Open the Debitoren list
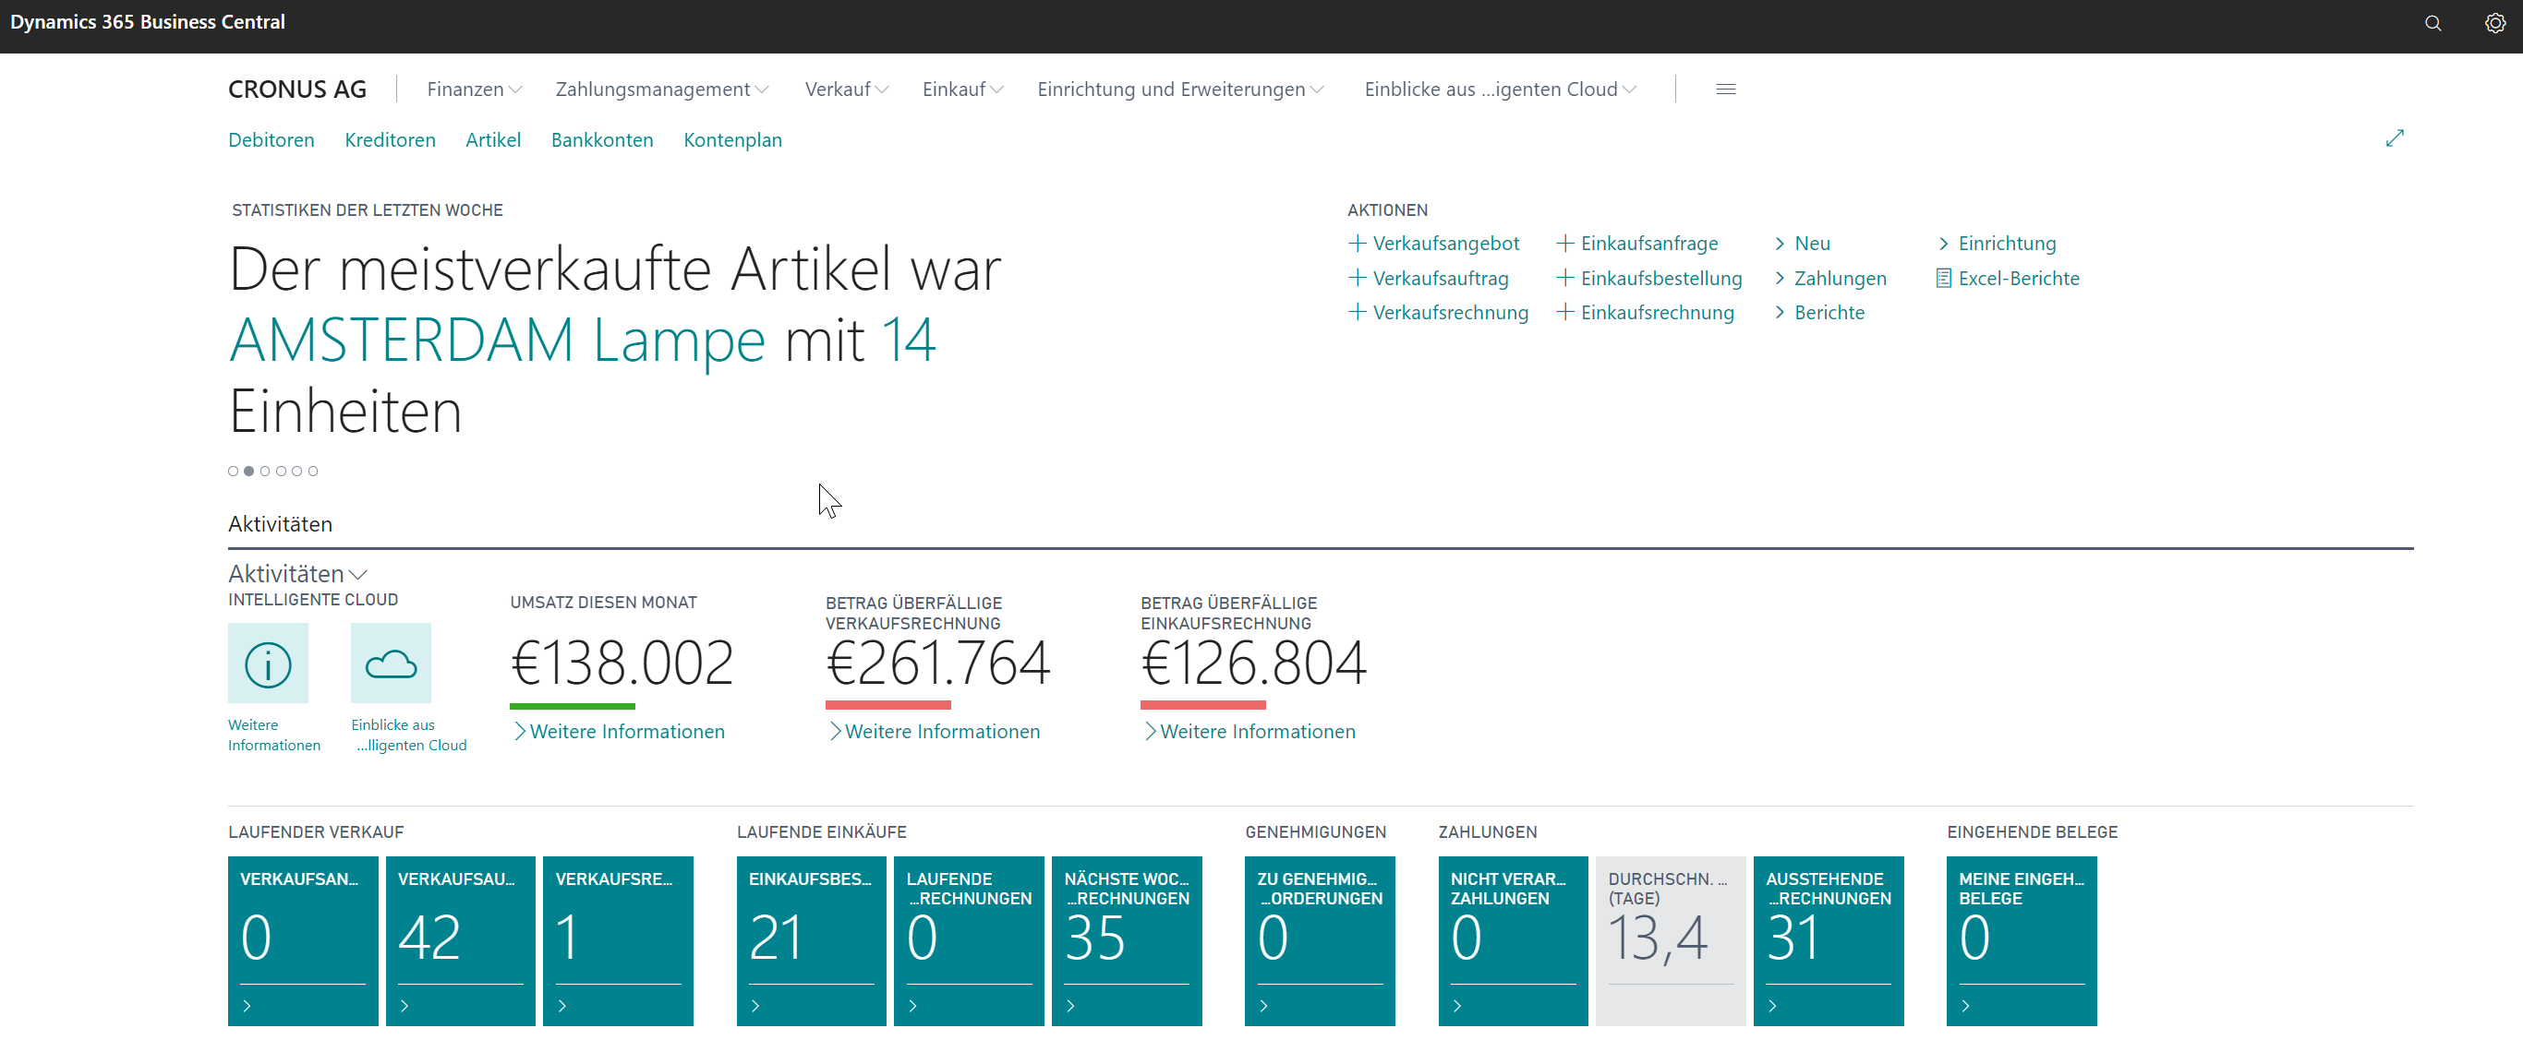Viewport: 2523px width, 1052px height. tap(272, 140)
